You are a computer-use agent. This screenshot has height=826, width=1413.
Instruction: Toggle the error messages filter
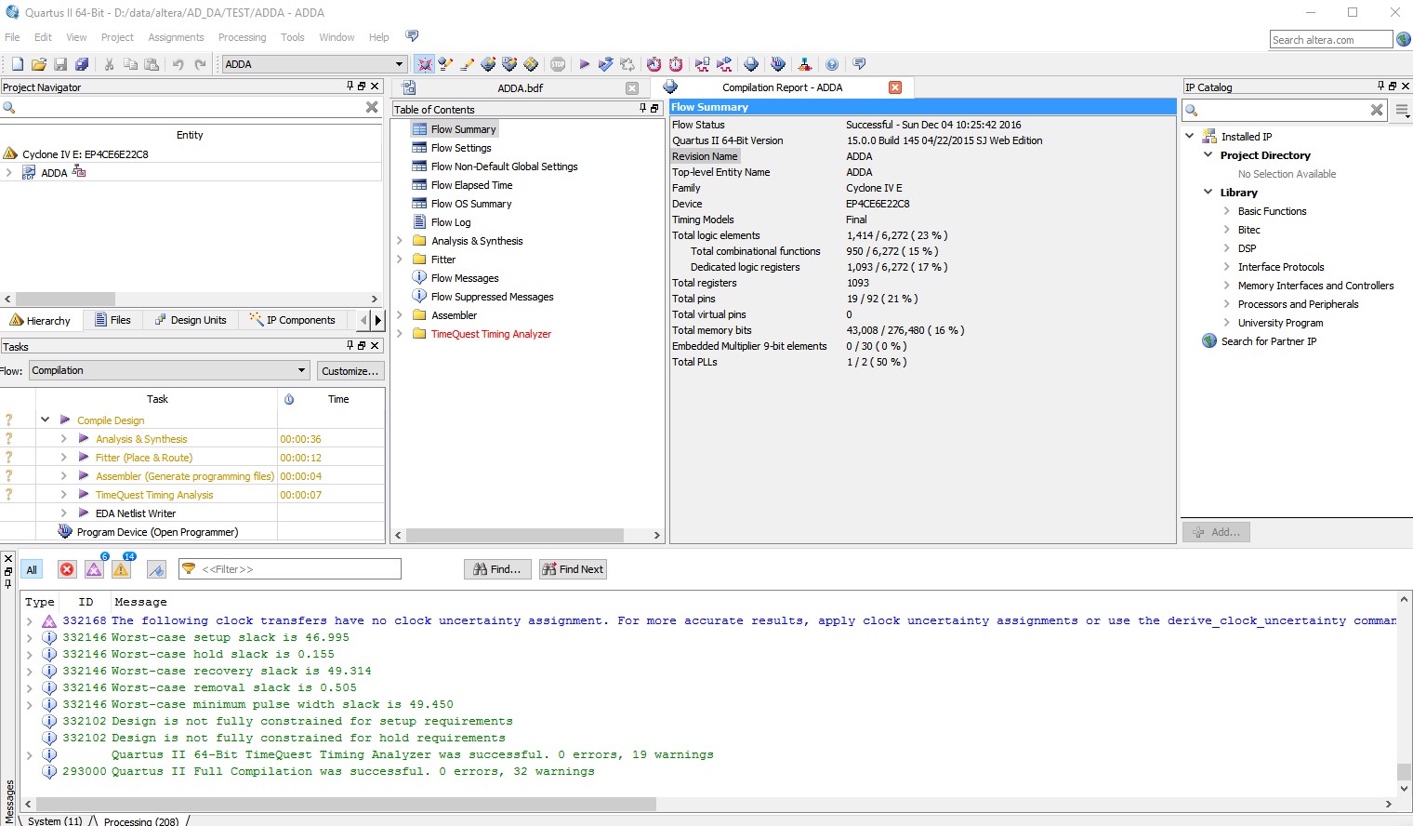point(67,569)
